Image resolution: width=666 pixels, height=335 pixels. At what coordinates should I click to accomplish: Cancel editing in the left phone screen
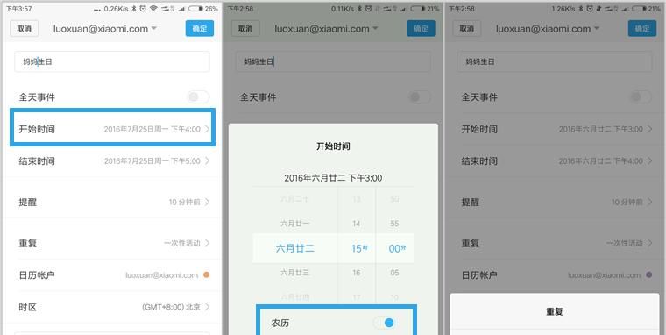[25, 28]
